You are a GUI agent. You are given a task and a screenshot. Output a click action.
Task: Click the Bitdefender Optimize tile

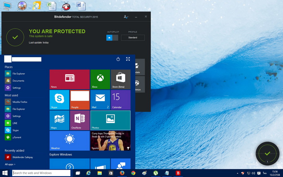(140, 84)
